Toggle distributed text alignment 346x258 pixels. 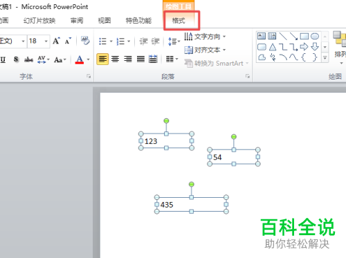click(x=153, y=59)
